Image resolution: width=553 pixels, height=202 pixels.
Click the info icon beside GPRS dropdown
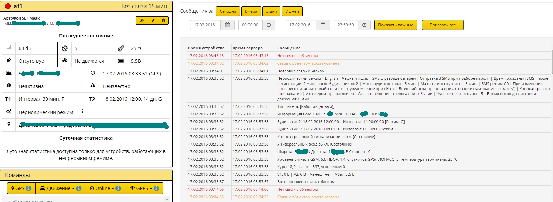tap(156, 188)
